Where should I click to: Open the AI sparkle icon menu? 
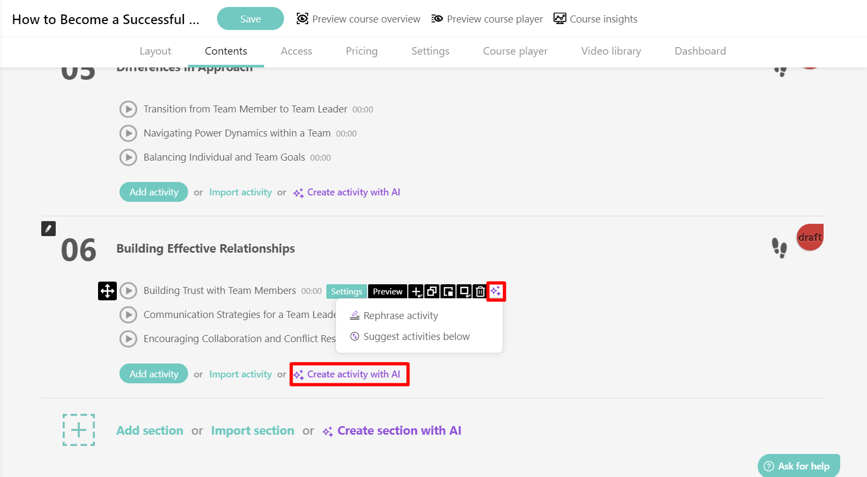pos(496,291)
